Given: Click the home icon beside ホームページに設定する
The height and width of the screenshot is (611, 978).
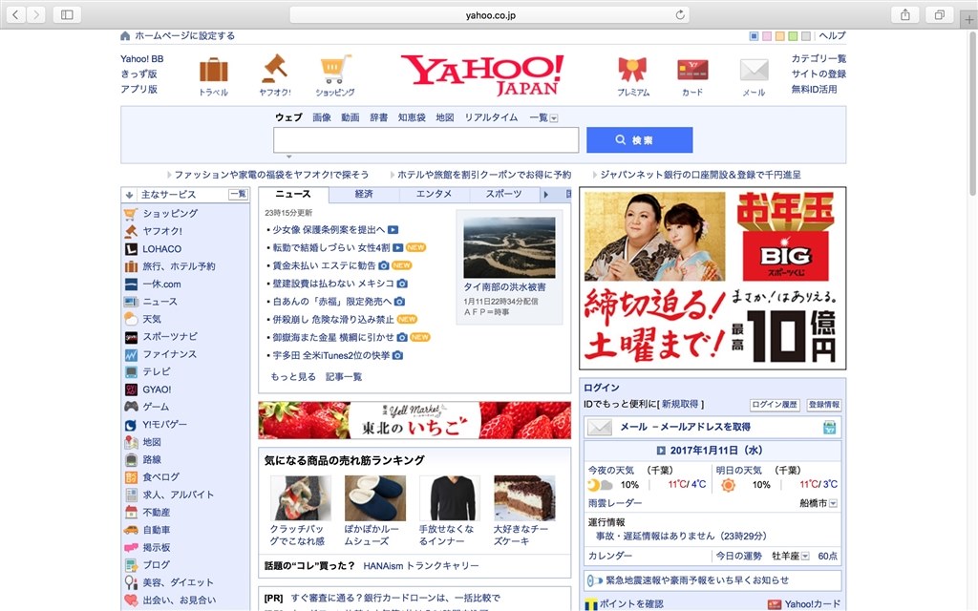Looking at the screenshot, I should coord(125,35).
